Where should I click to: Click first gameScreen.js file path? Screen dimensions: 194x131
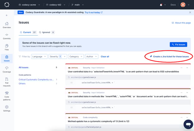(x=83, y=77)
